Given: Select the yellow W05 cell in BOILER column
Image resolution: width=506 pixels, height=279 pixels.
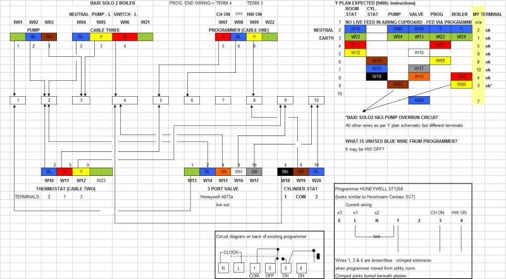Looking at the screenshot, I should pos(461,84).
